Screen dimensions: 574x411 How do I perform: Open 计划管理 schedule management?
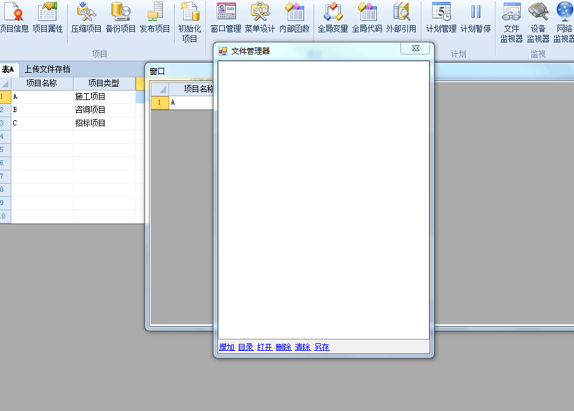(441, 17)
